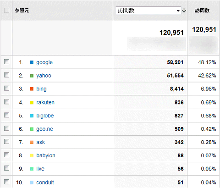
Task: Click the orange swatch beside ask
Action: point(32,142)
